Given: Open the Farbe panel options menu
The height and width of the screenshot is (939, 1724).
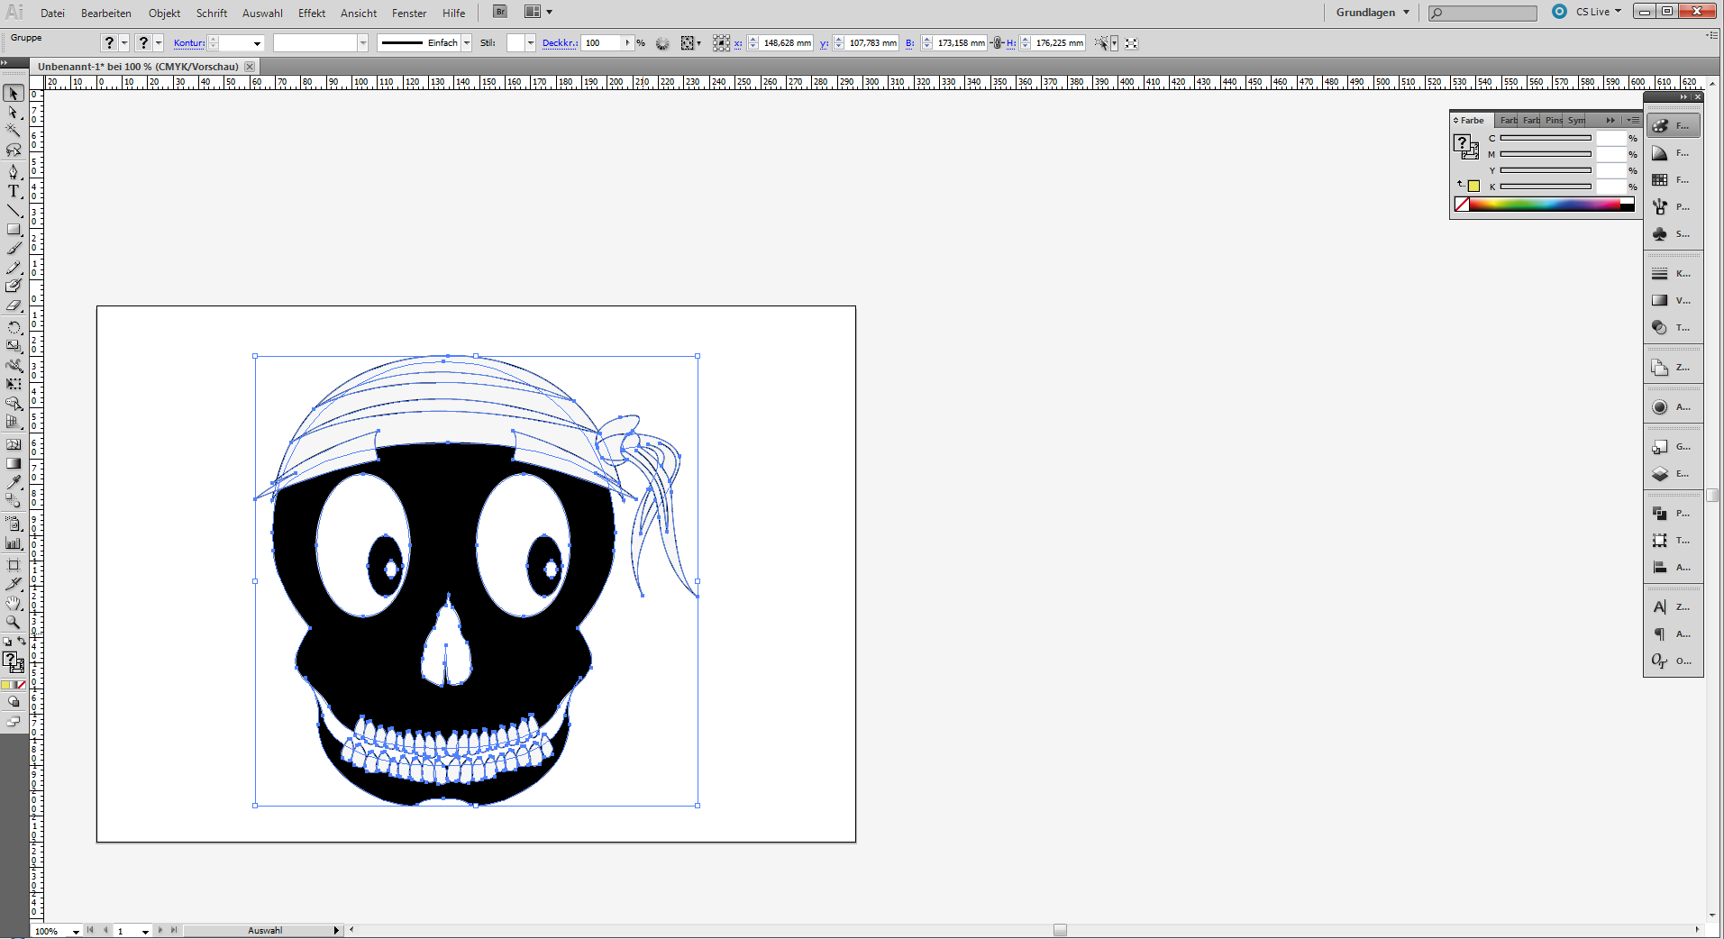Looking at the screenshot, I should 1632,121.
